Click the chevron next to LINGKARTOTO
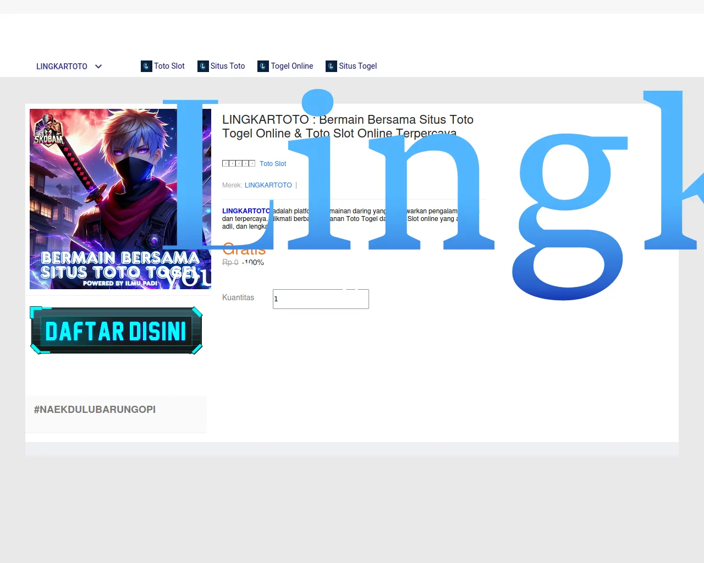Screen dimensions: 704x563 [x=98, y=67]
